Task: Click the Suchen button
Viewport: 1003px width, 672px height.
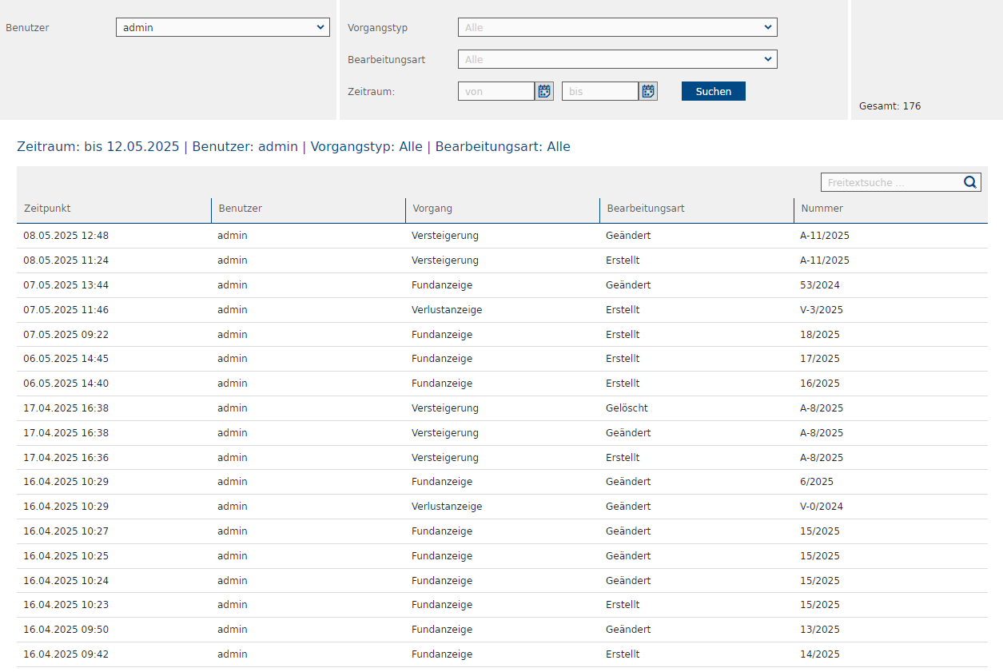Action: pyautogui.click(x=714, y=91)
